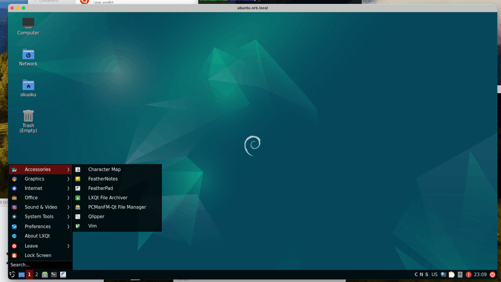The image size is (501, 282).
Task: Choose Lock Screen from the main menu
Action: [40, 255]
